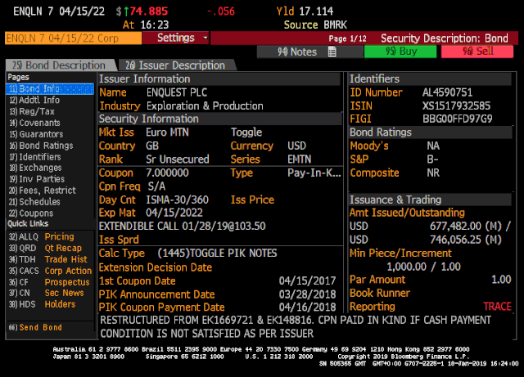Viewport: 524px width, 377px height.
Task: Click amount issued 677,482.00 (M)
Action: [x=466, y=226]
